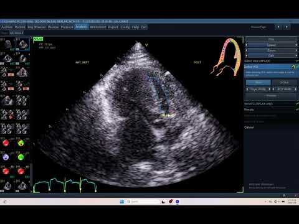Click the green clock icon in Define ROI
The height and width of the screenshot is (224, 299).
293,67
